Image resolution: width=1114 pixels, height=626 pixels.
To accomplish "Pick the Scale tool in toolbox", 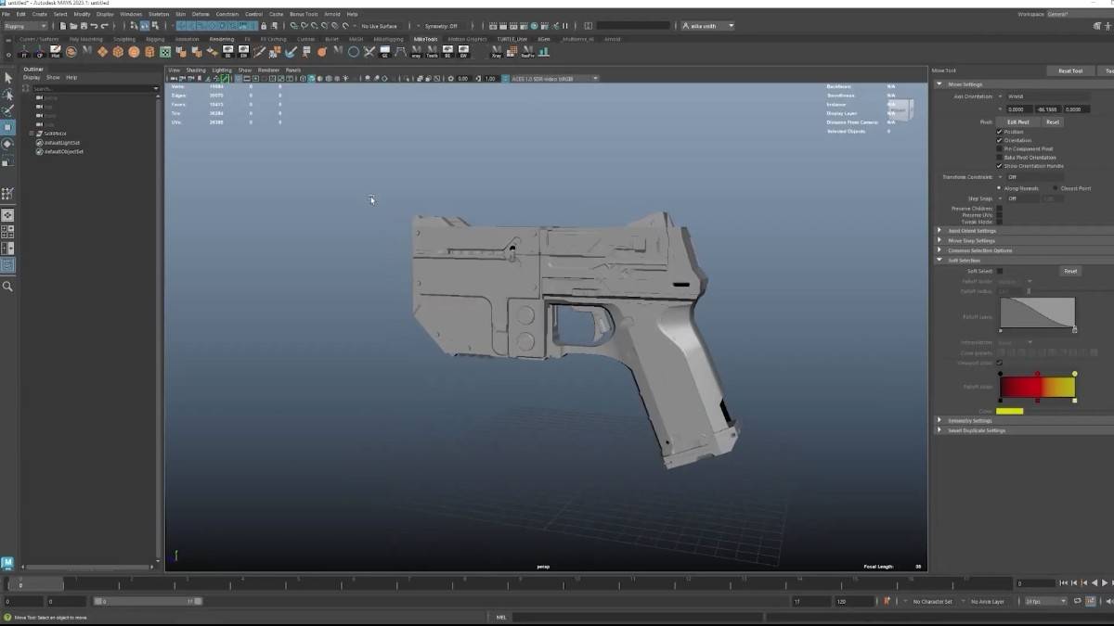I will tap(7, 160).
